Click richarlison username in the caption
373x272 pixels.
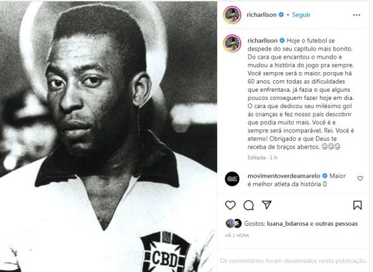point(262,40)
